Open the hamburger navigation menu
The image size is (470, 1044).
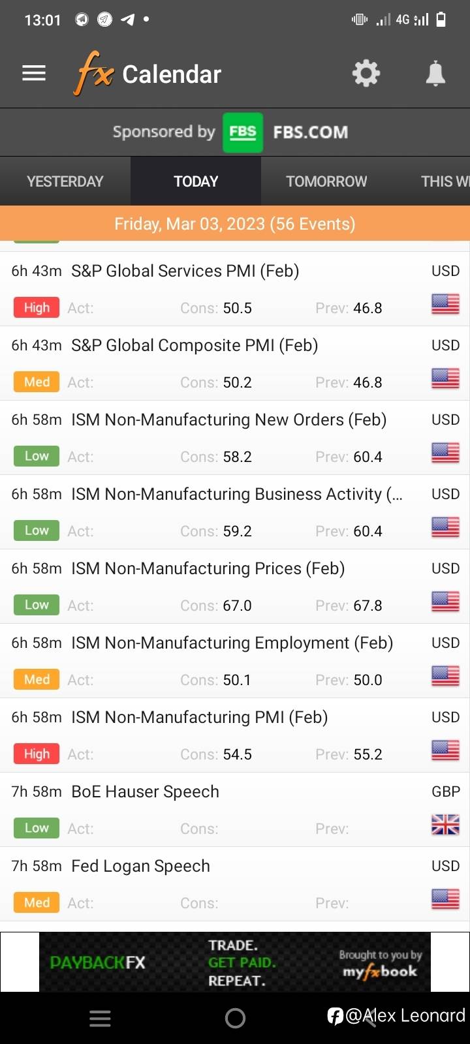(x=34, y=73)
